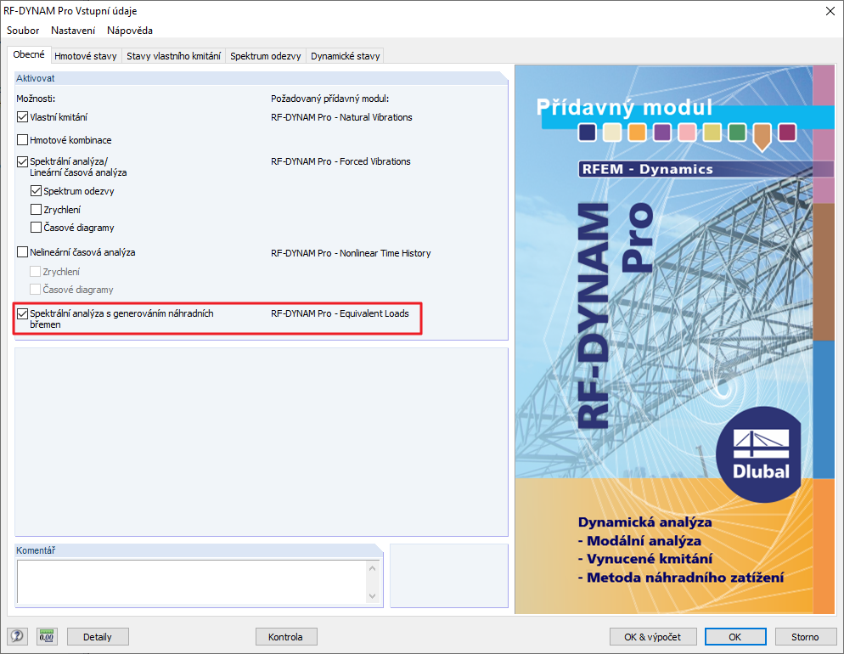Activate the Nelineární časová analýza checkbox
Image resolution: width=844 pixels, height=654 pixels.
pos(22,252)
